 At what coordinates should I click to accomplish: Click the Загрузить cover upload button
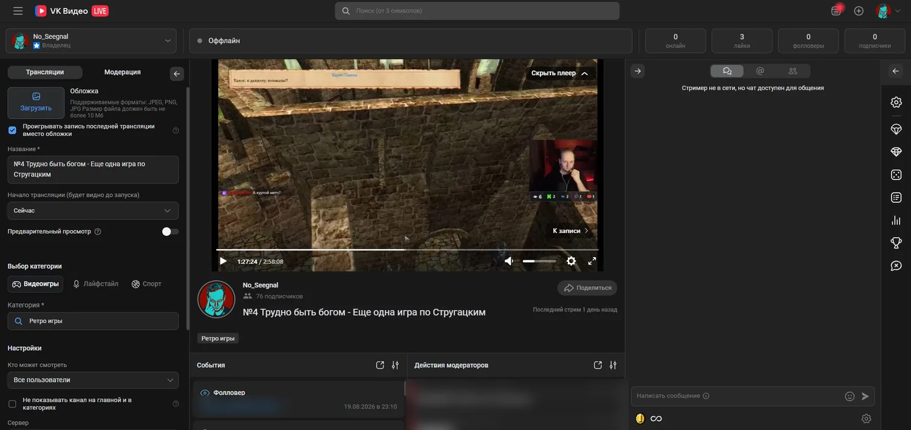(x=36, y=102)
